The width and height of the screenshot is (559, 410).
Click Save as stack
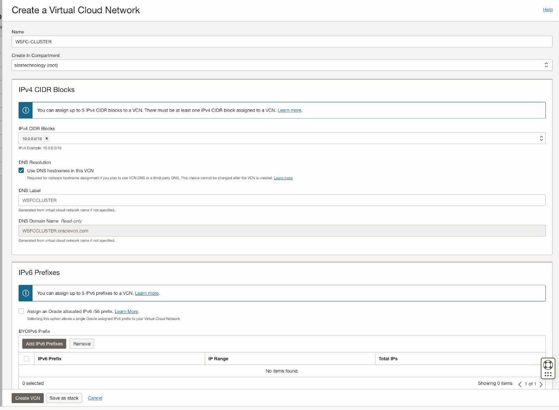pyautogui.click(x=64, y=398)
